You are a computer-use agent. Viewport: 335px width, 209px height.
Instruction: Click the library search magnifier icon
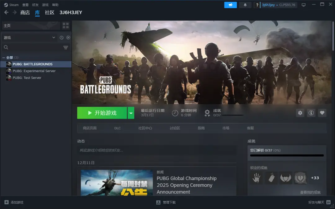tap(6, 47)
